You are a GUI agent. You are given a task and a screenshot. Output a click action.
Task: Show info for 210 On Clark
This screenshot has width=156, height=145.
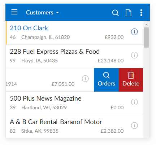pyautogui.click(x=134, y=32)
